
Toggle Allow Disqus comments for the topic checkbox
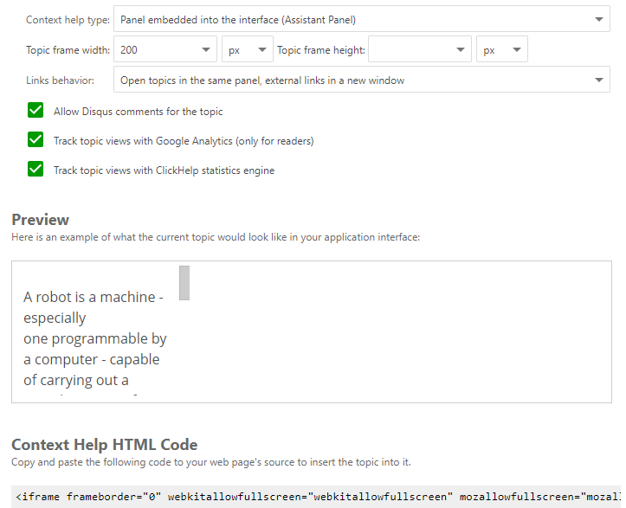(35, 110)
